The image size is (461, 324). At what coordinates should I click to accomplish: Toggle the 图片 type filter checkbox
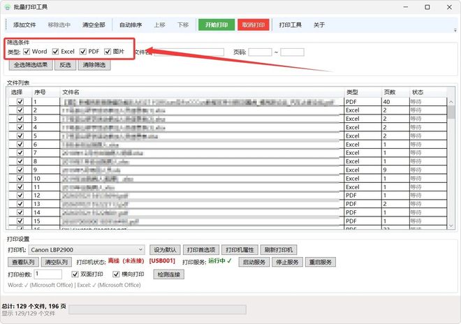[x=108, y=52]
